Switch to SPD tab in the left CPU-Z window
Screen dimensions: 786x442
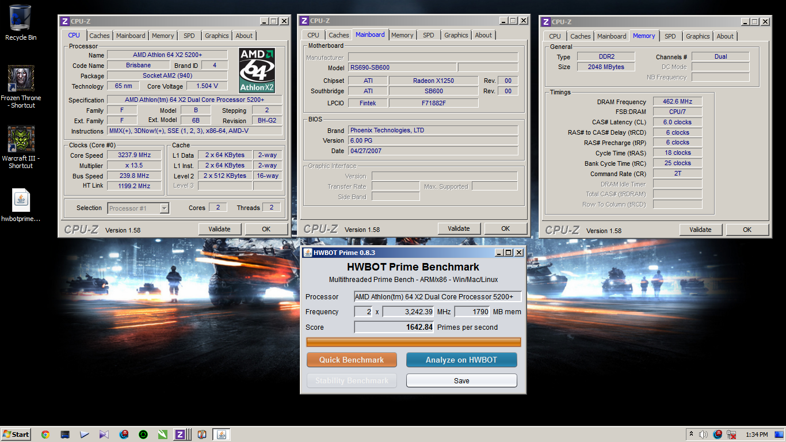point(189,36)
